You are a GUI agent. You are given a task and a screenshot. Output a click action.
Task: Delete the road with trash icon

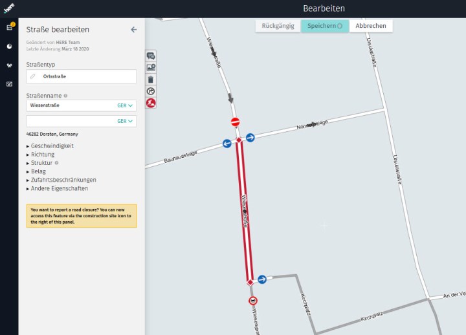pos(151,80)
